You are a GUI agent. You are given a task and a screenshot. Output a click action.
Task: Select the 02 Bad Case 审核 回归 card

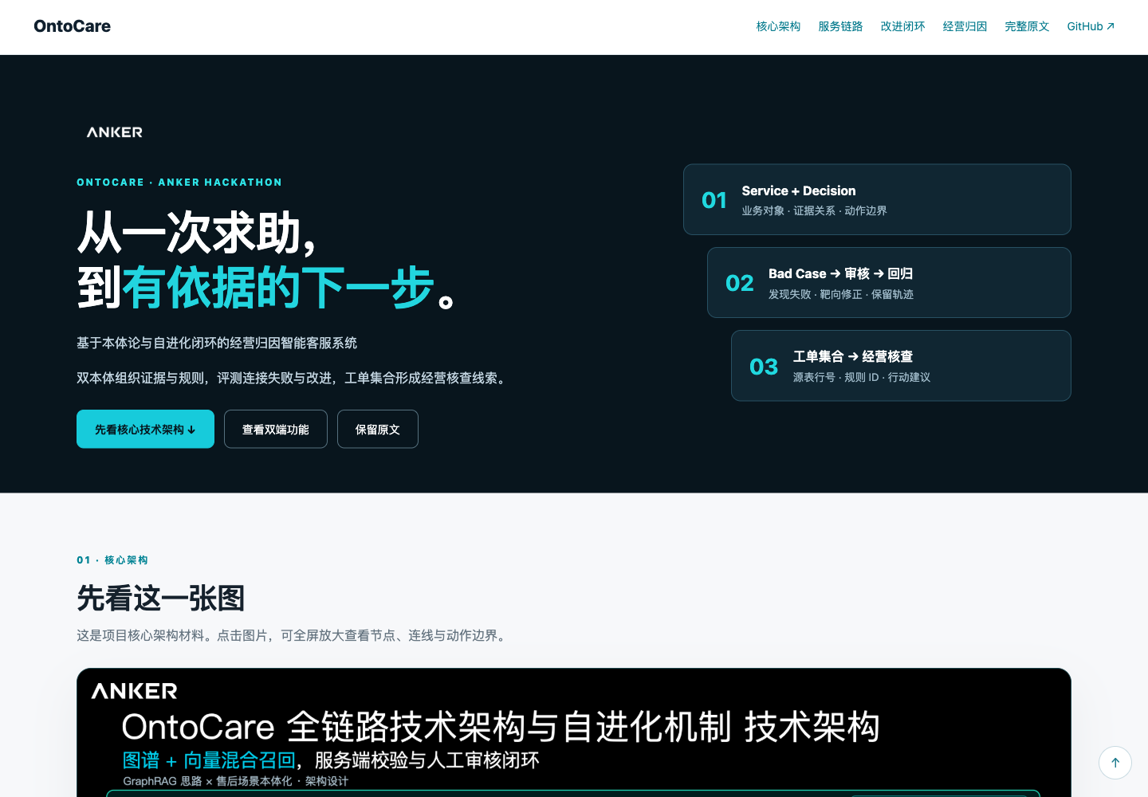889,282
